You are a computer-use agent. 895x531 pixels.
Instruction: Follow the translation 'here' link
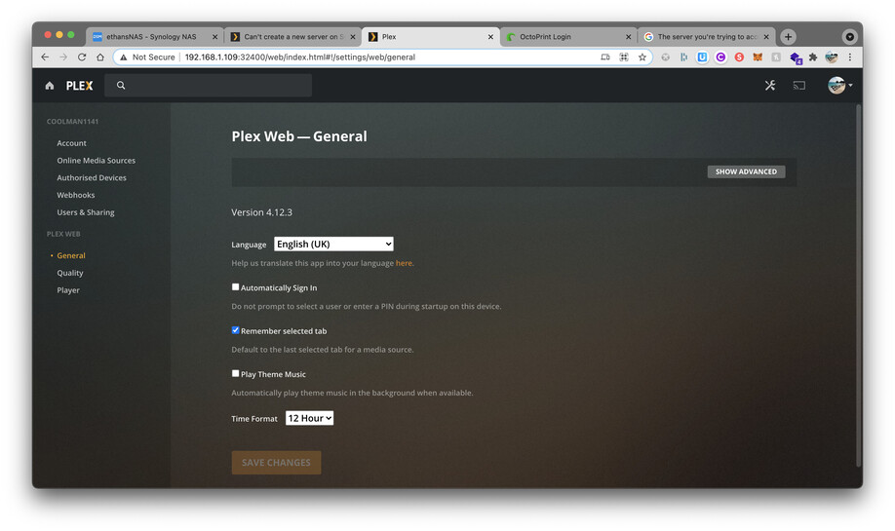coord(404,263)
